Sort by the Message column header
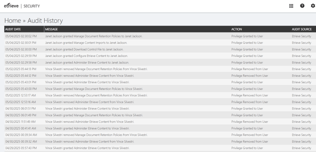316x152 pixels. coord(51,29)
